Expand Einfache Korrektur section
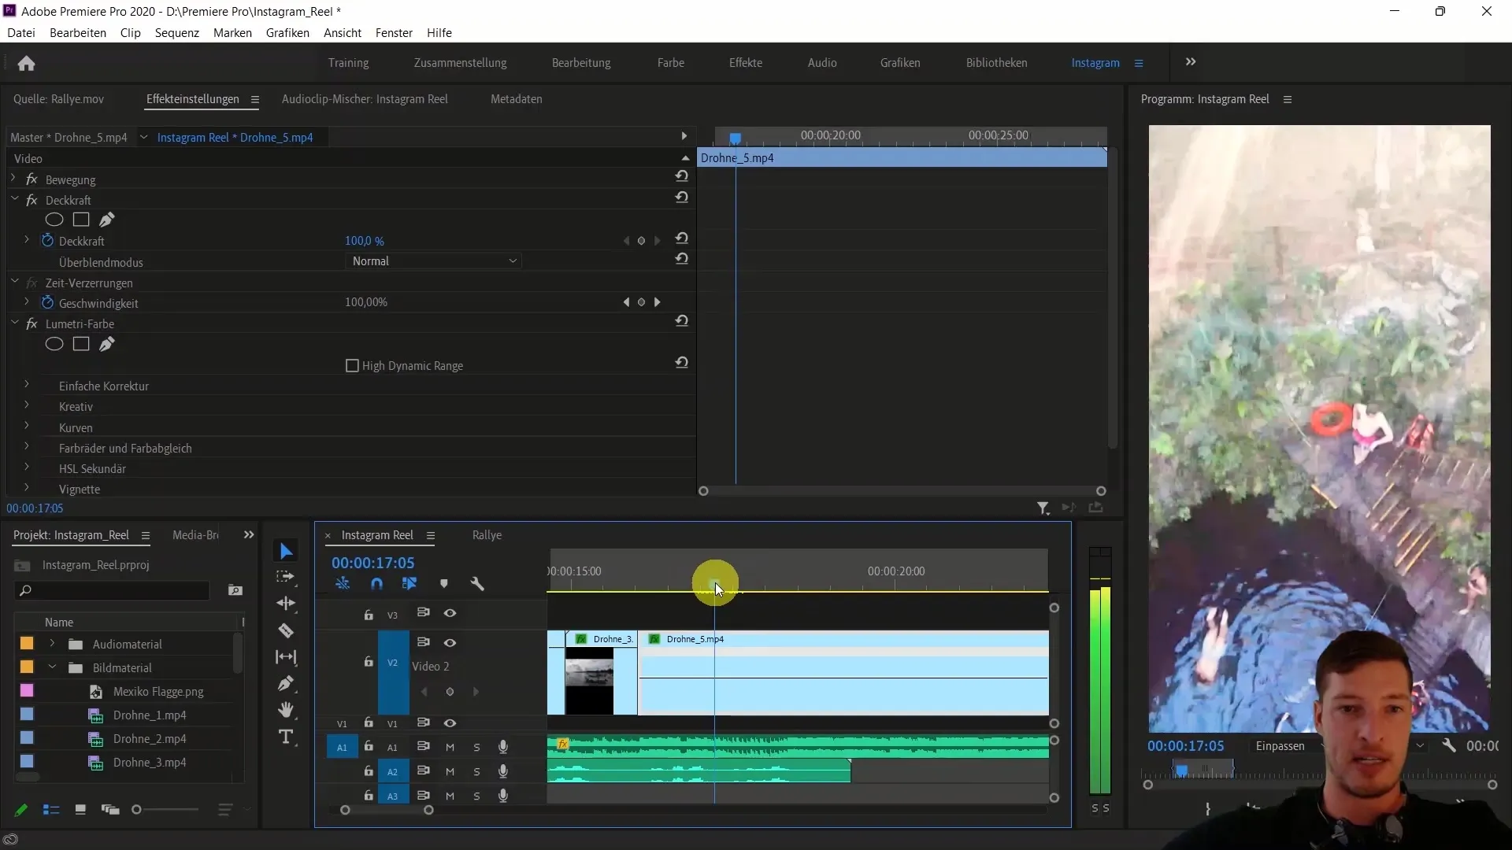Screen dimensions: 1512x850 [27, 386]
